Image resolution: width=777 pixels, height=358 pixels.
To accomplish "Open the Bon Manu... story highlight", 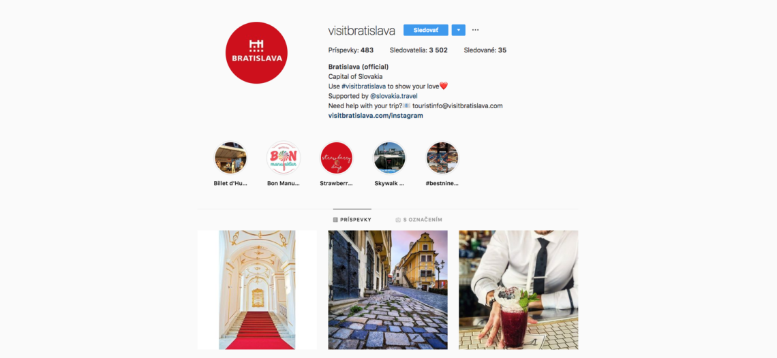I will click(284, 158).
